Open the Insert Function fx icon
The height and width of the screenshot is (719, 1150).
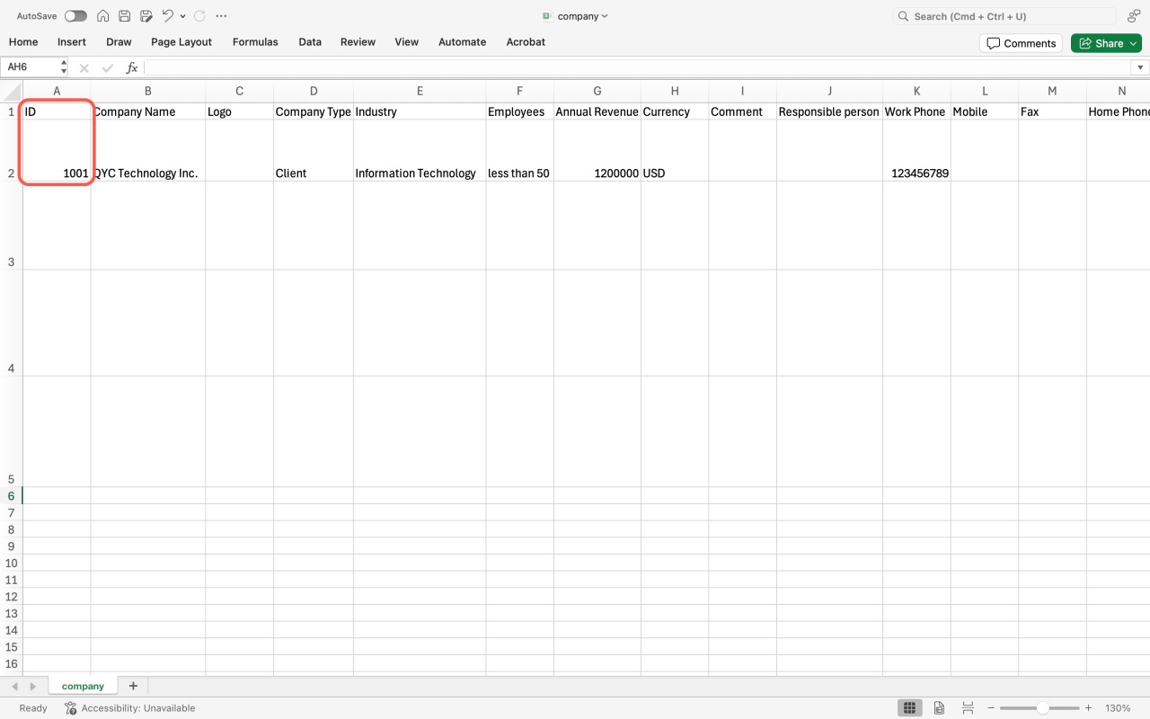(131, 67)
